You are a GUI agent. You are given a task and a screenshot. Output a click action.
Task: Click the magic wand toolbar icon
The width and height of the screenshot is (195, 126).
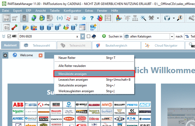tap(143, 18)
